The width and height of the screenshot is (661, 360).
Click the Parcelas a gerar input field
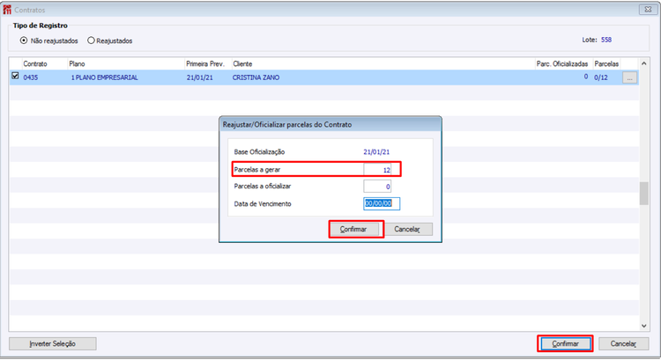377,170
